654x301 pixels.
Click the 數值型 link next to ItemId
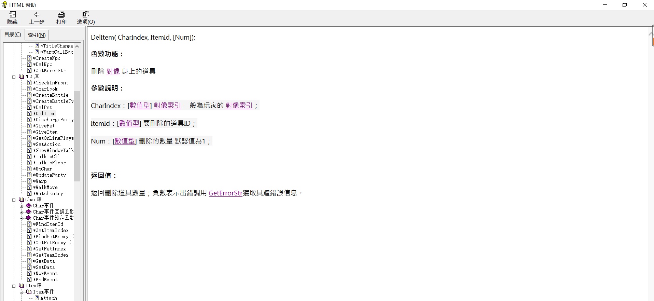pyautogui.click(x=129, y=123)
